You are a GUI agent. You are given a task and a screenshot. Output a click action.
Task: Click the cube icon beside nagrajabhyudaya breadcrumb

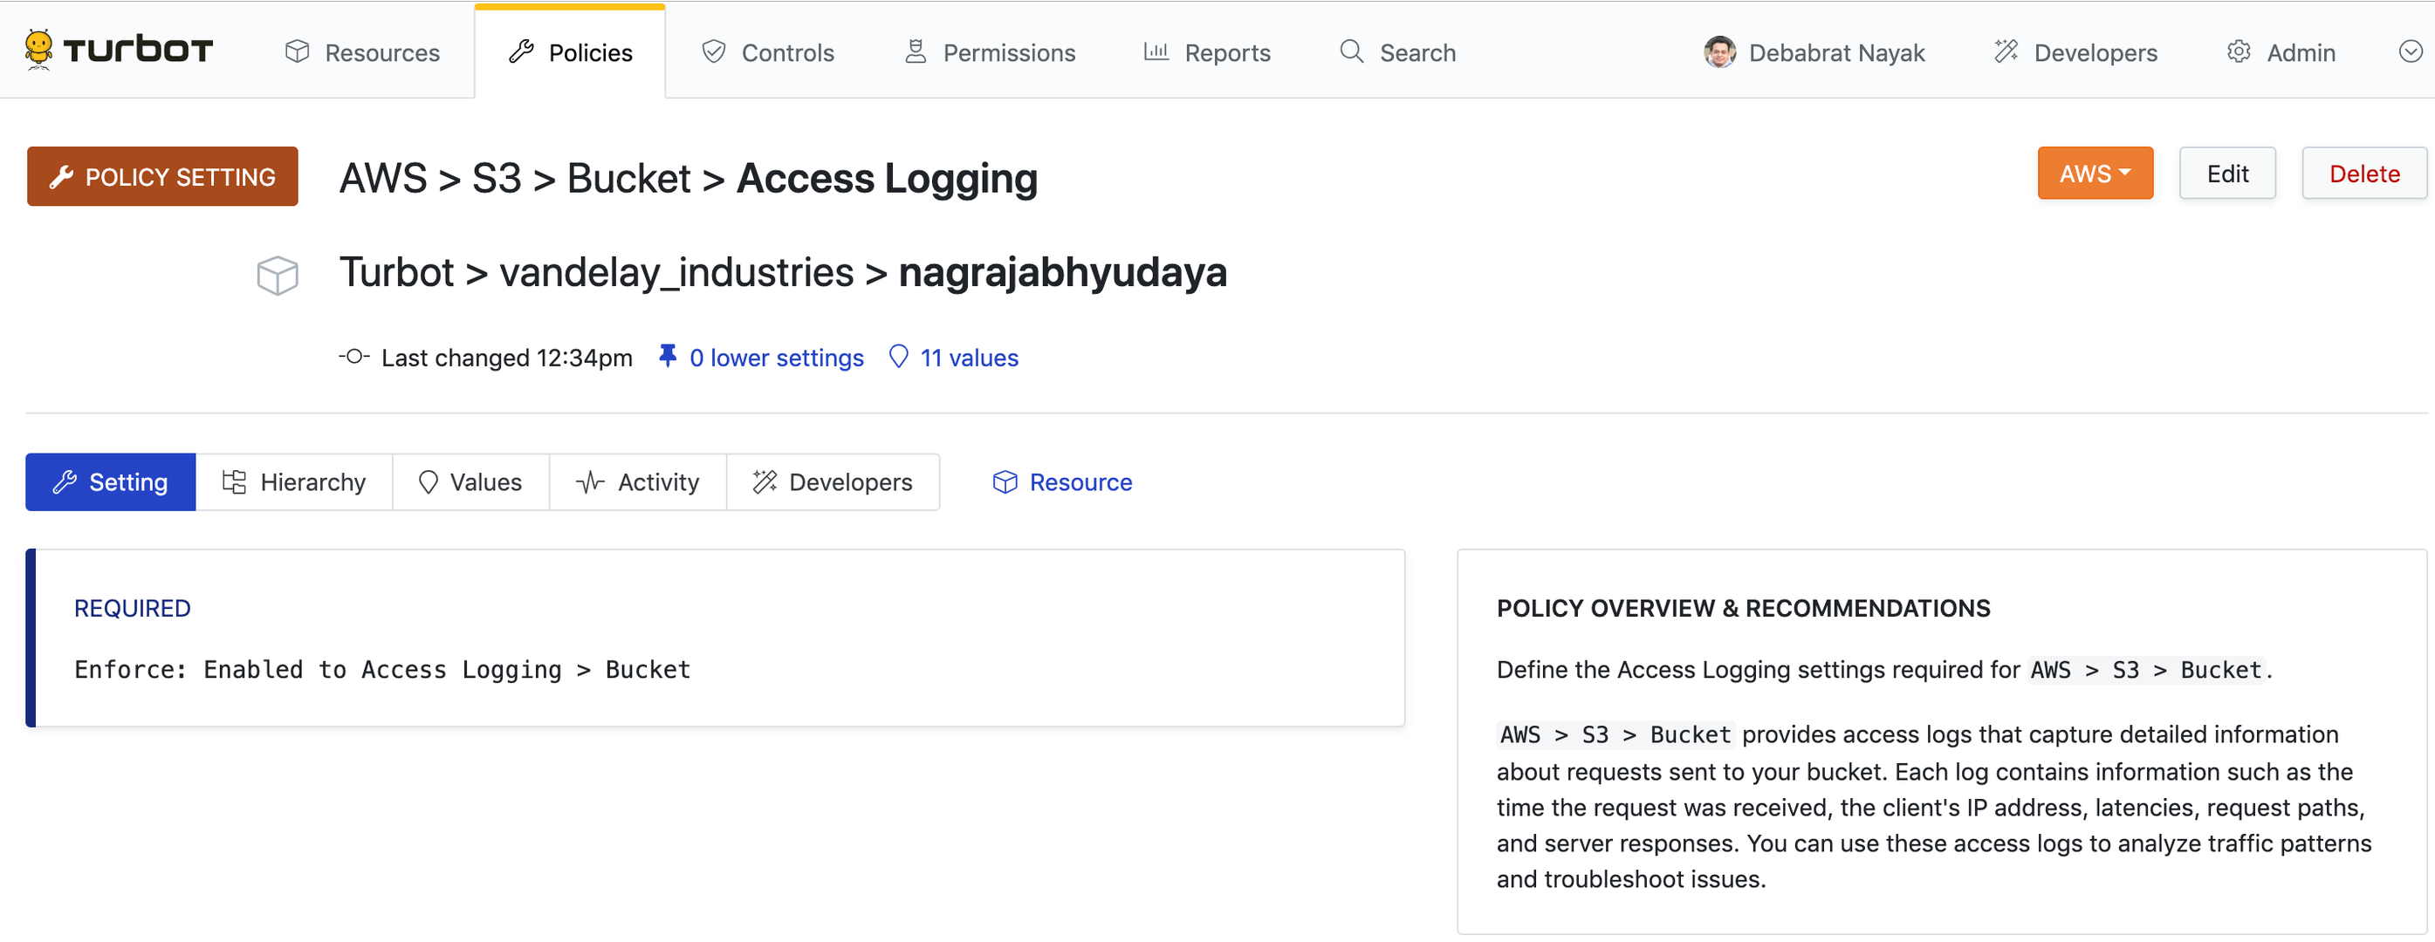[x=277, y=275]
